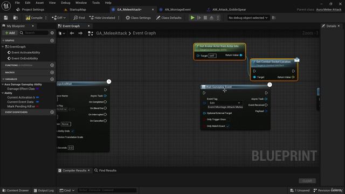
Task: Click the Optional External Target input pin
Action: coord(204,113)
